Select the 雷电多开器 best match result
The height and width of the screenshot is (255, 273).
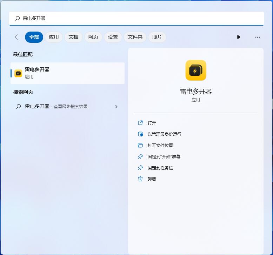point(68,73)
